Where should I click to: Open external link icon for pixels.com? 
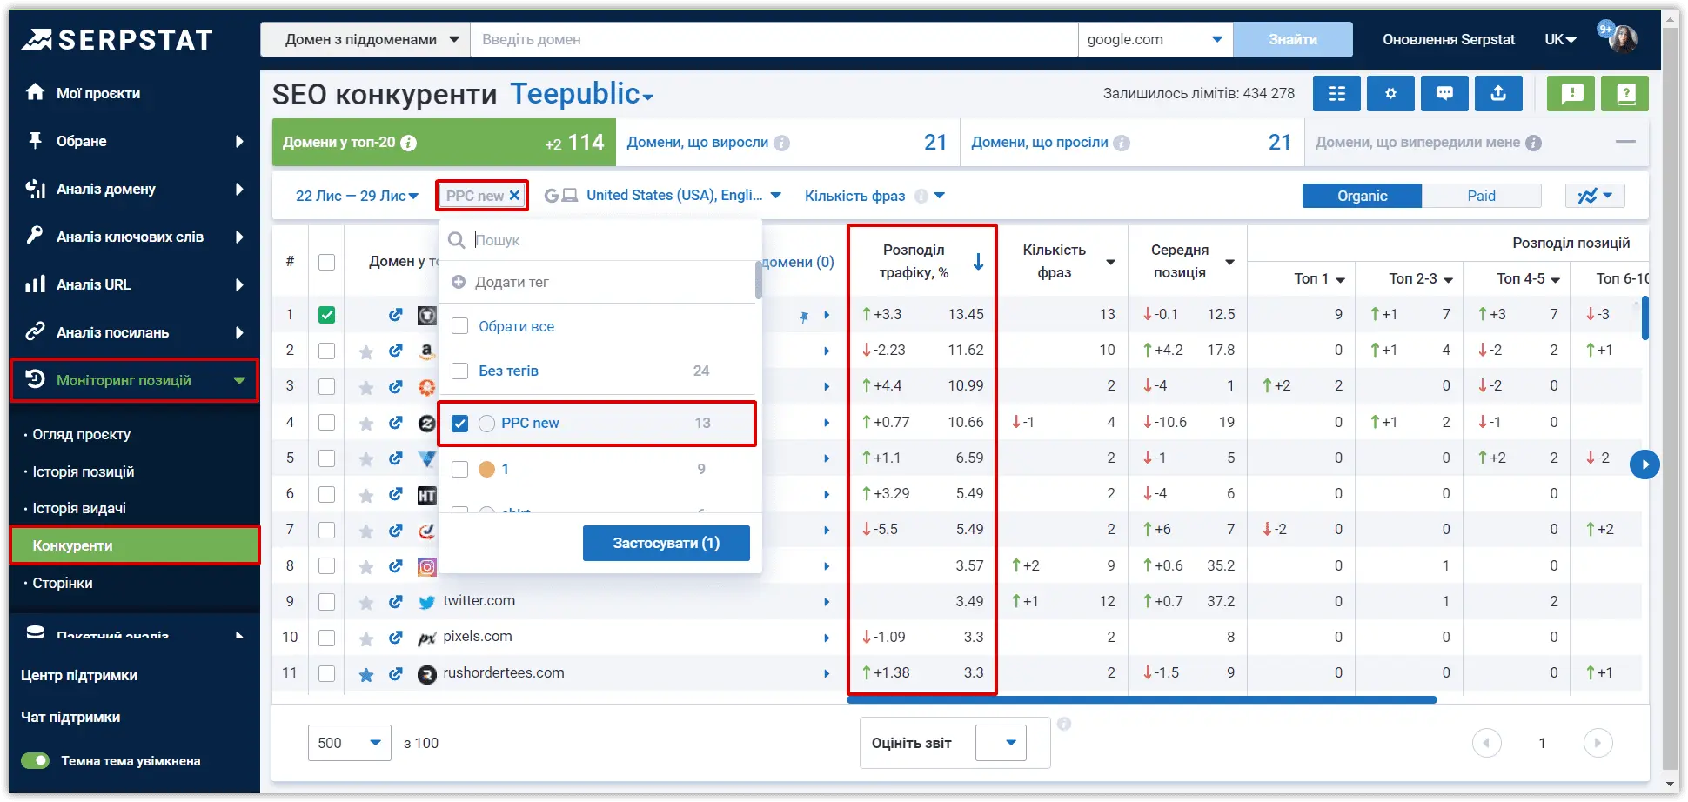click(396, 638)
